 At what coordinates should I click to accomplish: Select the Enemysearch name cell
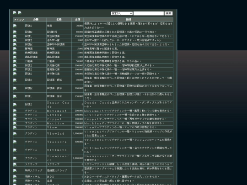tap(59, 158)
